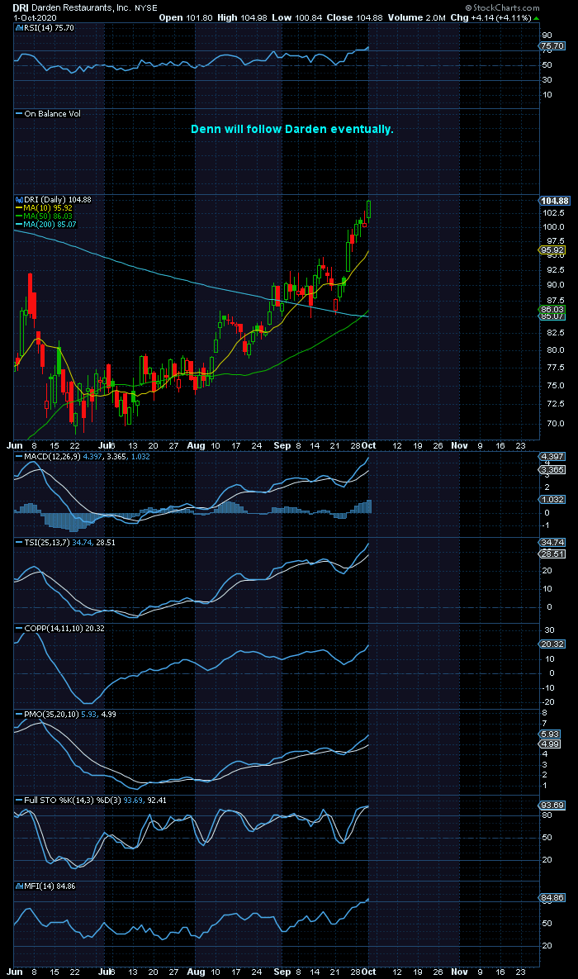Click the 3.365 MACD signal value tag
The image size is (578, 979).
pyautogui.click(x=552, y=469)
